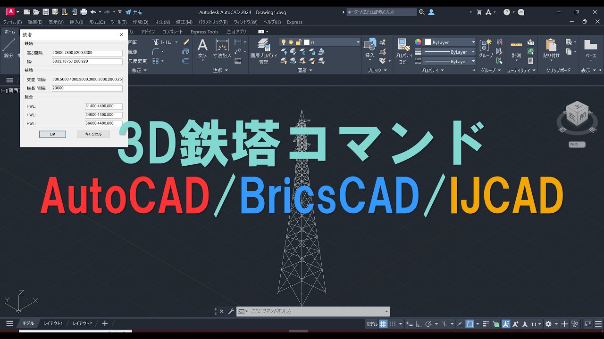Click the Save icon in quick access toolbar
604x339 pixels.
[45, 12]
